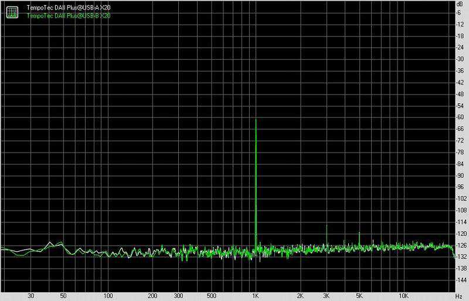Click the 1K frequency axis label
Screen dimensions: 469x301
(x=255, y=296)
